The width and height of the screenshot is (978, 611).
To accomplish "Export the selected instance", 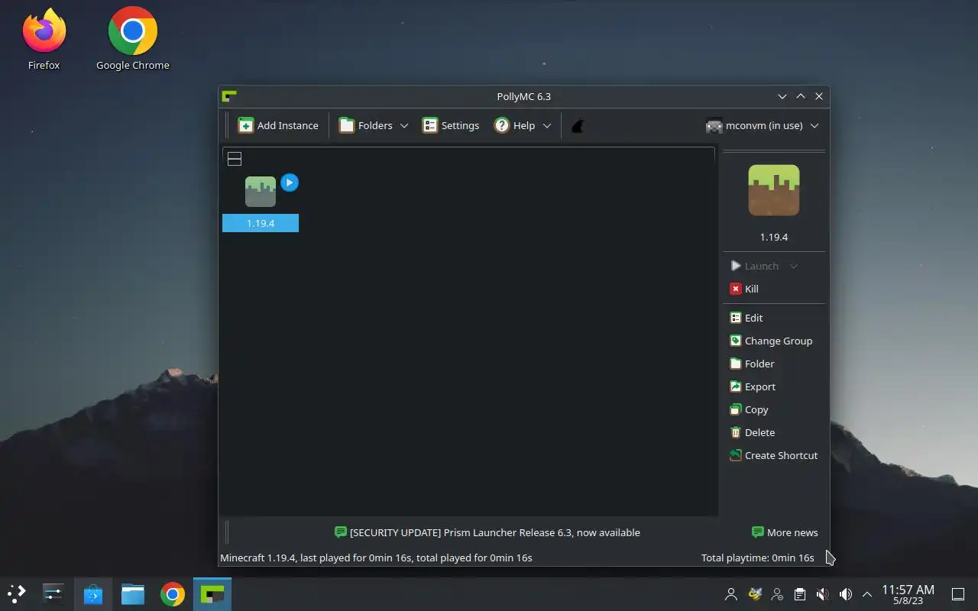I will point(753,386).
